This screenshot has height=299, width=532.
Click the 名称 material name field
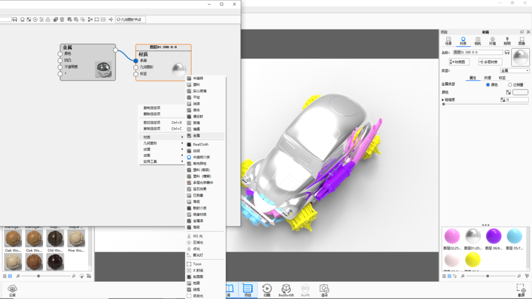tap(478, 53)
